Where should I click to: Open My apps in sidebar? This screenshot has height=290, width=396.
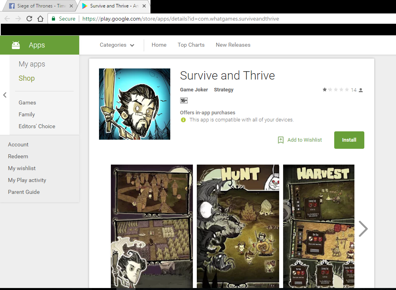[x=32, y=64]
